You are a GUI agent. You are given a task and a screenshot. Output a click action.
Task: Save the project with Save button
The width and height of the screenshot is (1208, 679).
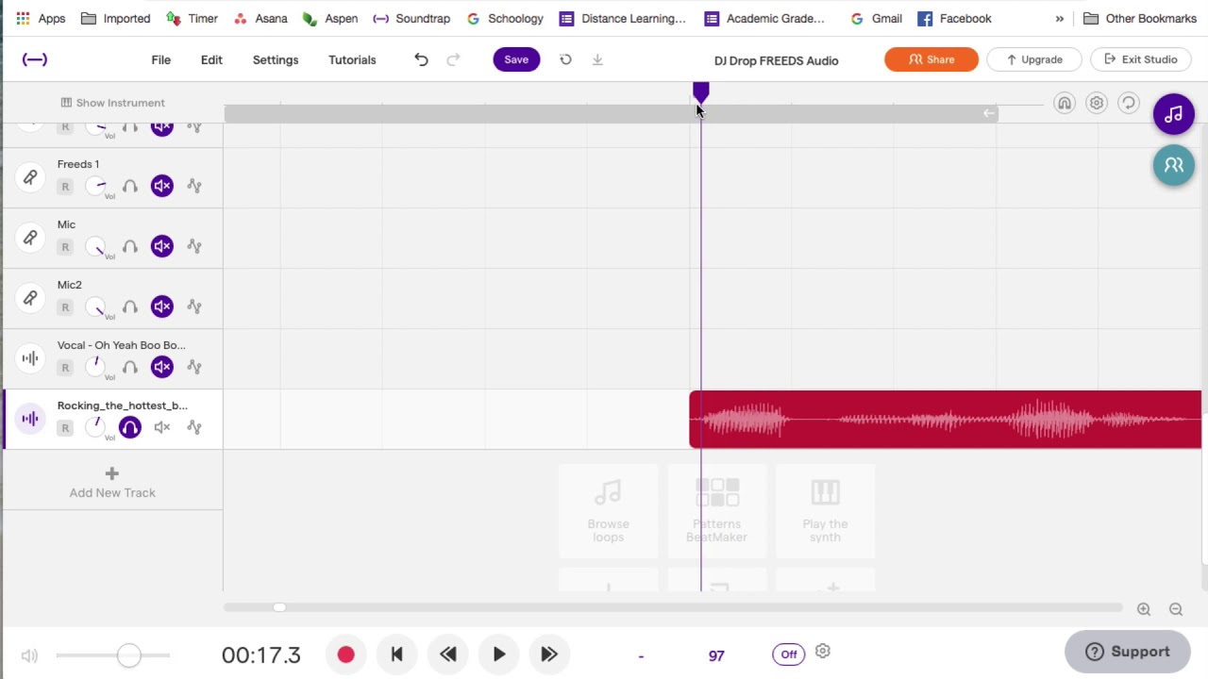click(x=516, y=59)
